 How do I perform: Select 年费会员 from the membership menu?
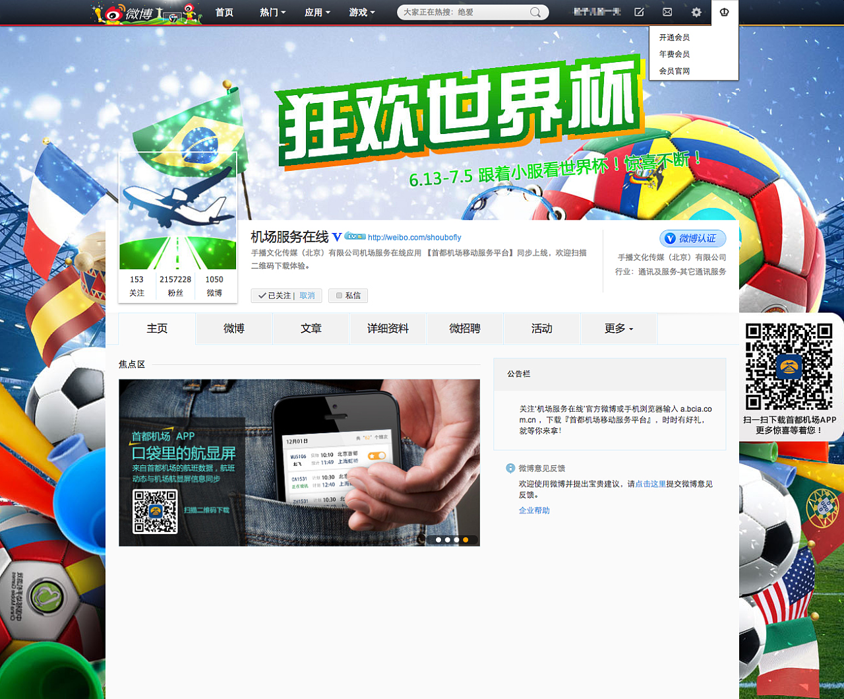click(675, 54)
